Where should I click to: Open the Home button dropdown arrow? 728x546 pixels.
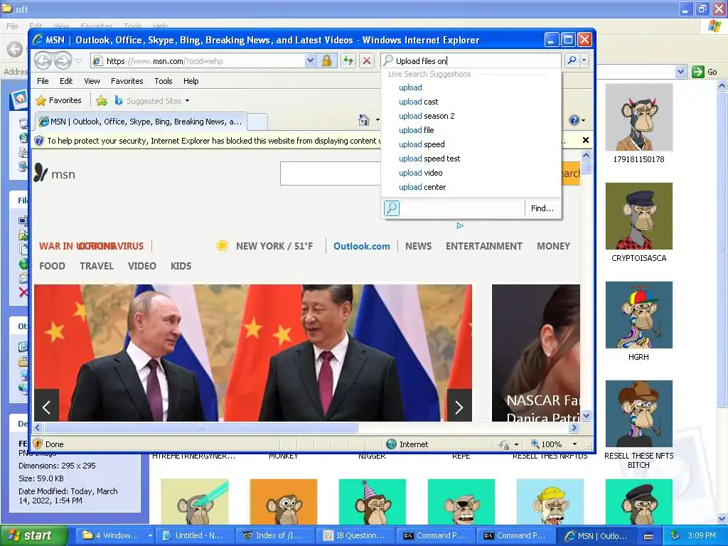pyautogui.click(x=378, y=120)
